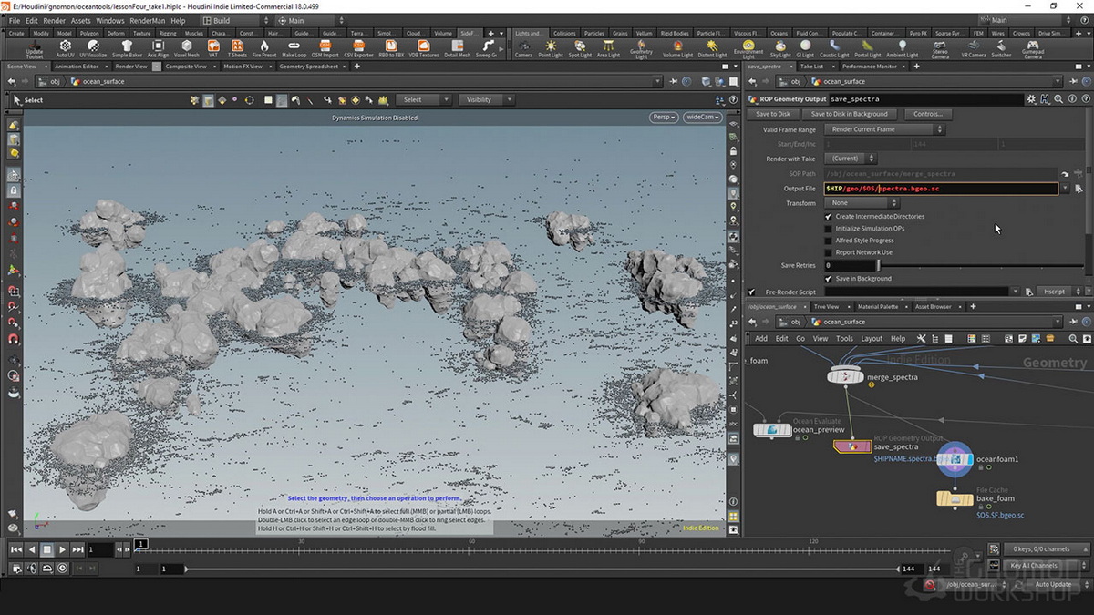Click the Output File path field
The height and width of the screenshot is (615, 1094).
click(x=940, y=189)
